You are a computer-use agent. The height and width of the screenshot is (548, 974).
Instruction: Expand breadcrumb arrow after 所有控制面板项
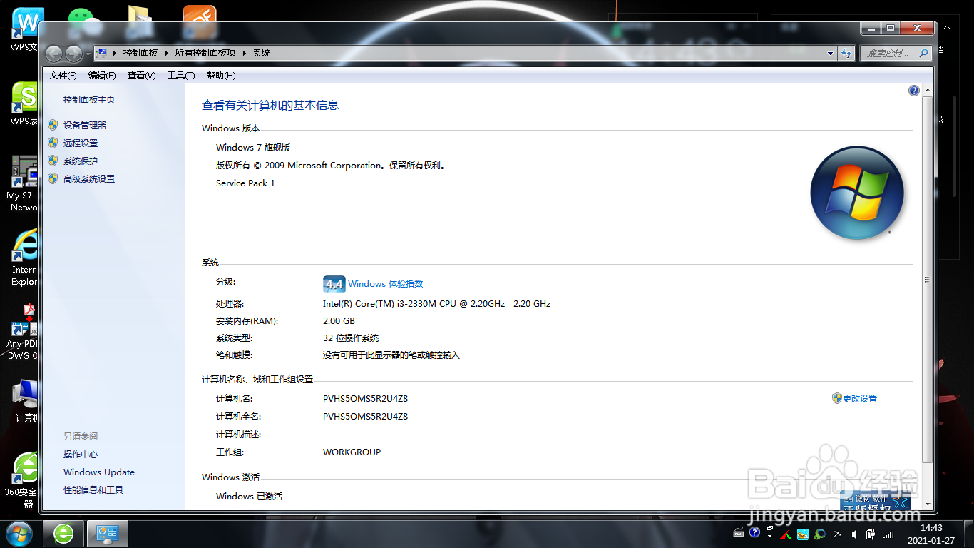[245, 53]
